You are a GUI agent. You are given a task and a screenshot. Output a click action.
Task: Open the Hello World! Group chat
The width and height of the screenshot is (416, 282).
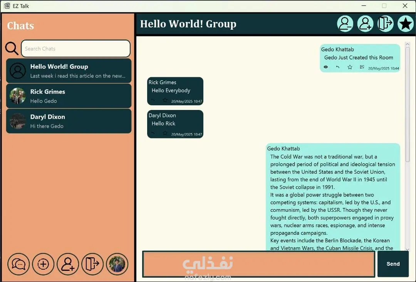click(69, 71)
